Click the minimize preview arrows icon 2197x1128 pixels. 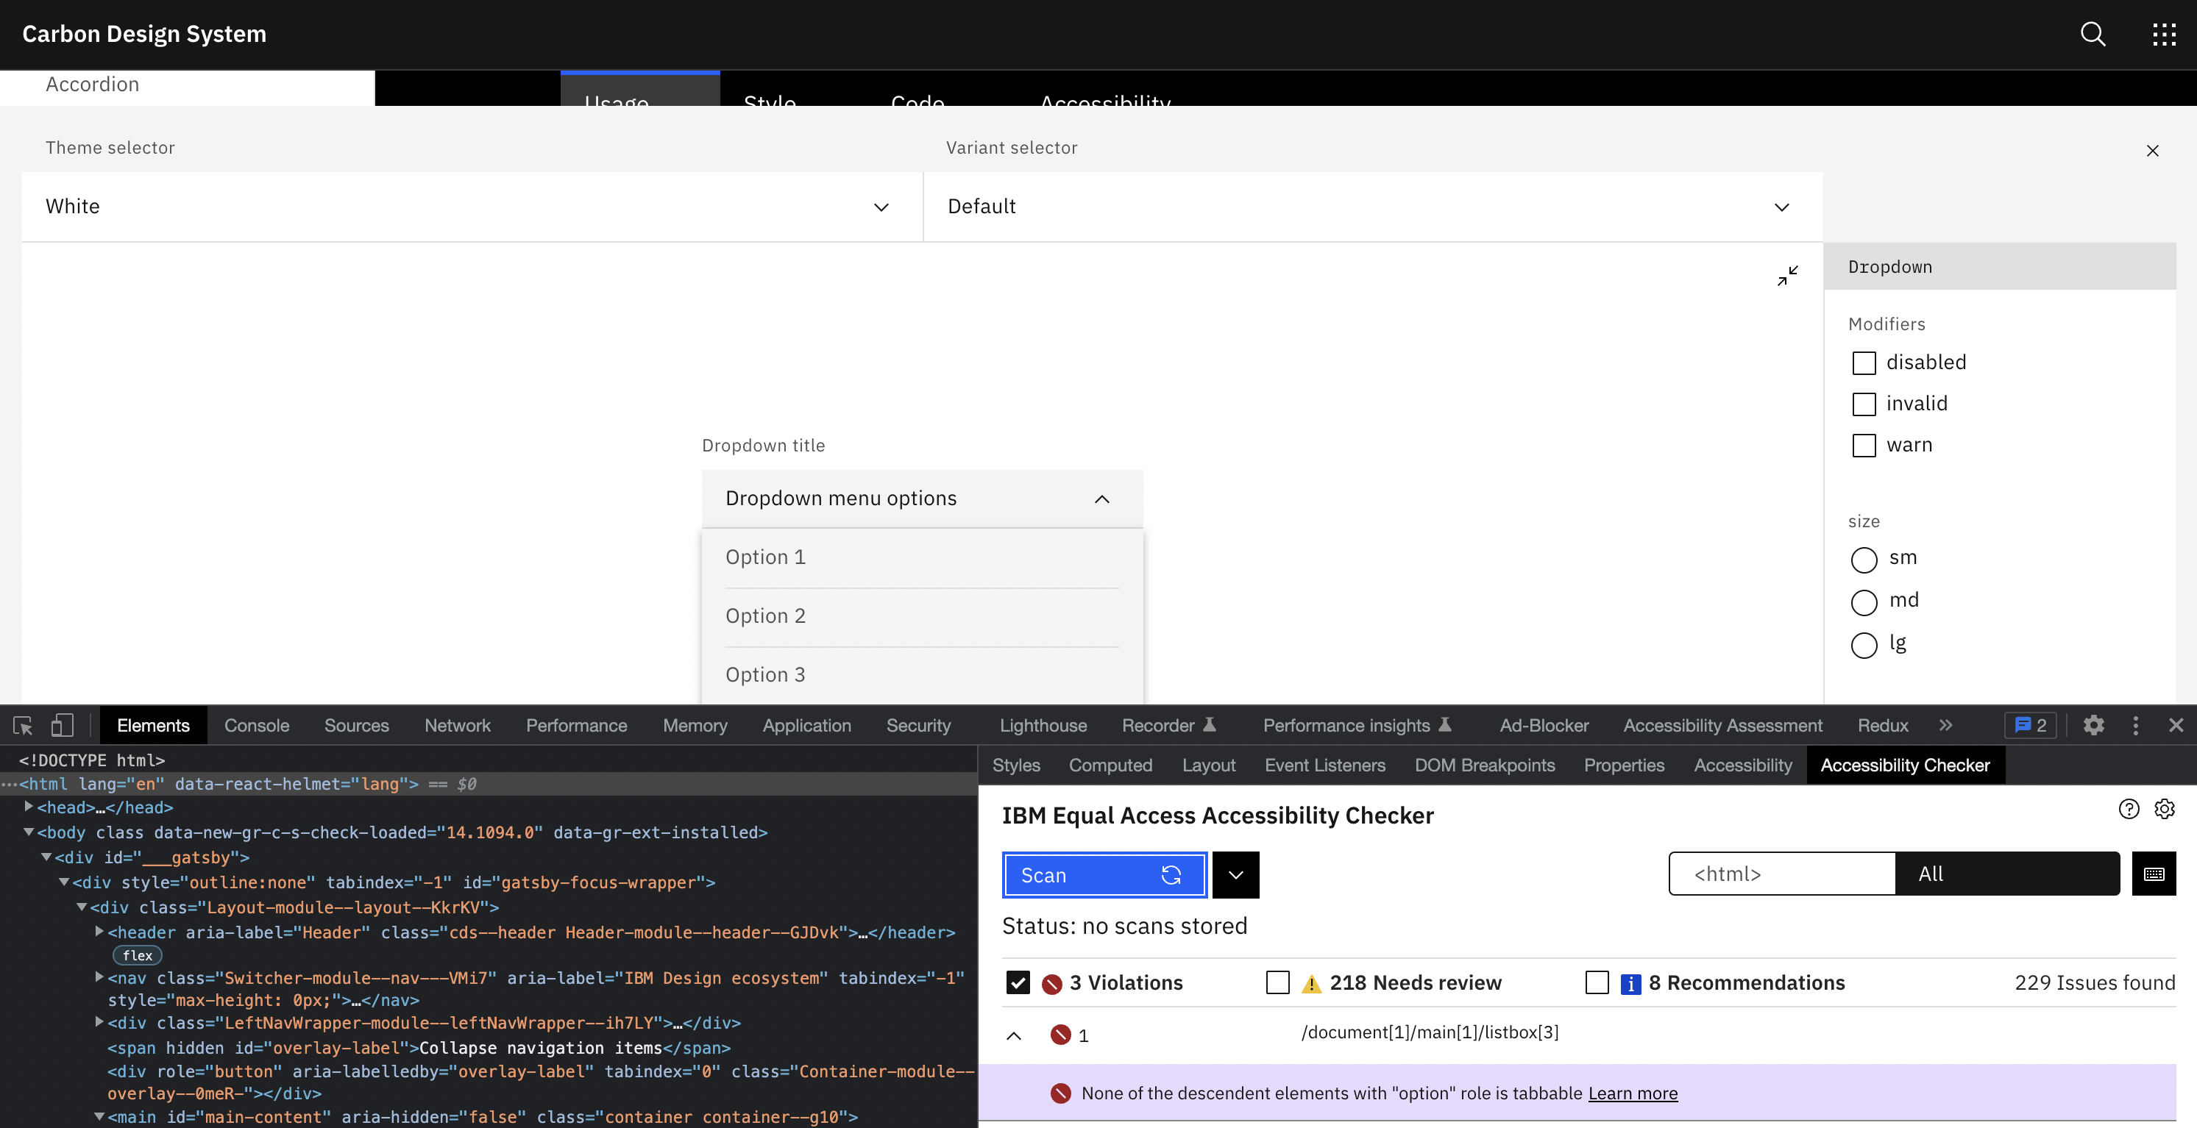(x=1788, y=276)
